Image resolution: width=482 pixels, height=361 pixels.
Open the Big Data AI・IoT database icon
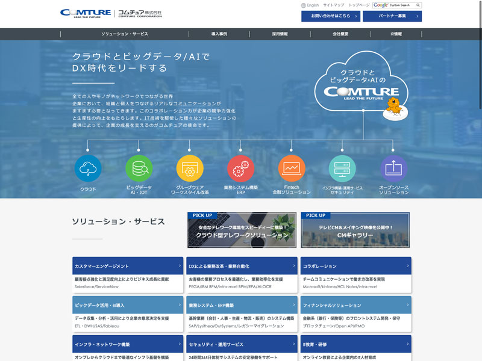click(139, 168)
